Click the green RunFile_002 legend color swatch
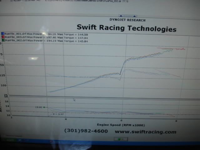 pos(3,40)
